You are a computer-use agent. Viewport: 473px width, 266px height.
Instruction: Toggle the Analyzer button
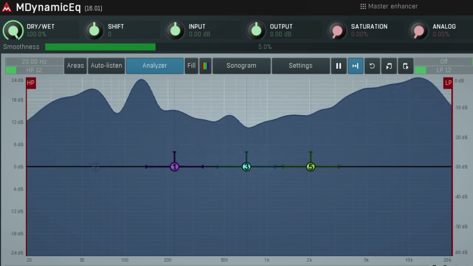(x=154, y=65)
